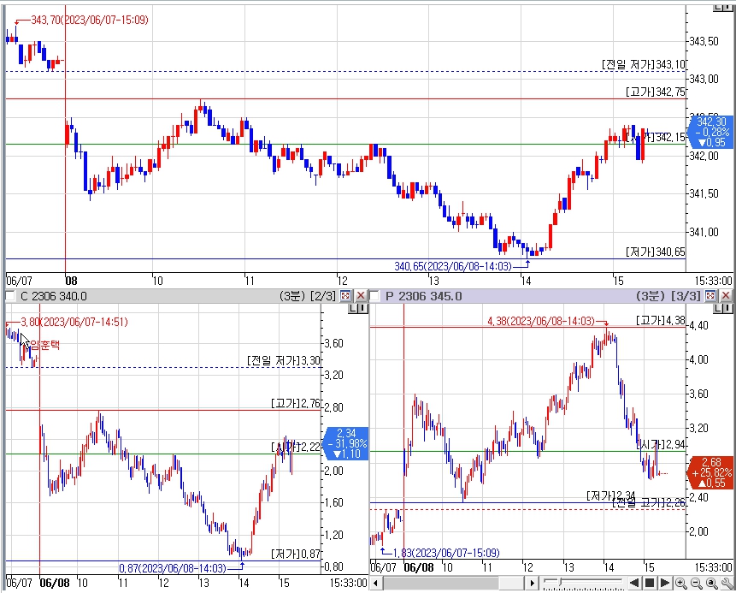Viewport: 736px width, 593px height.
Task: Click the (3분) [3/3] label
Action: click(x=668, y=296)
